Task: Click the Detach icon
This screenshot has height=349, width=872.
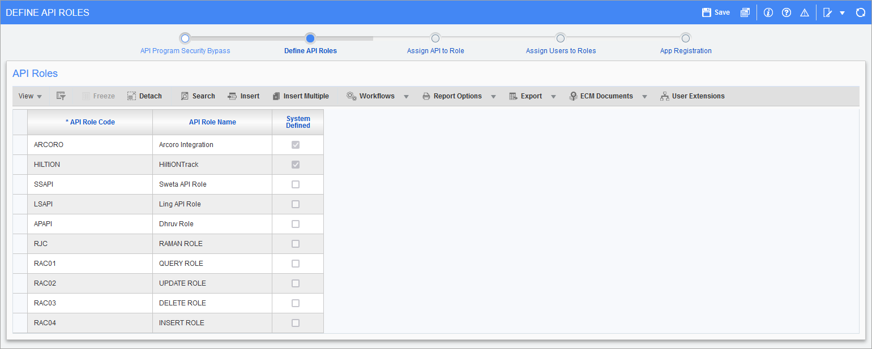Action: [x=131, y=96]
